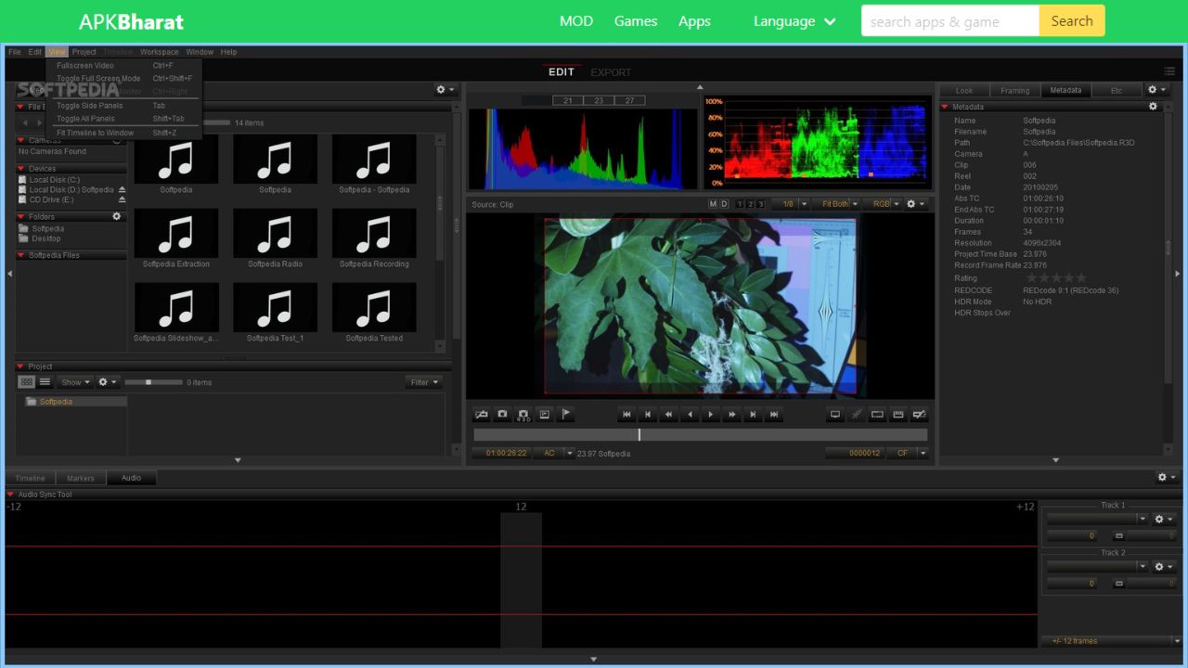The image size is (1188, 668).
Task: Click the search apps & game field
Action: pyautogui.click(x=949, y=20)
